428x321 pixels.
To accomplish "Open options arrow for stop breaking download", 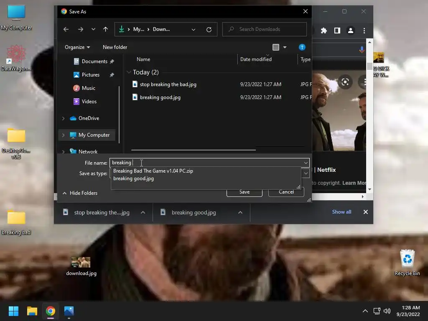I will click(143, 212).
